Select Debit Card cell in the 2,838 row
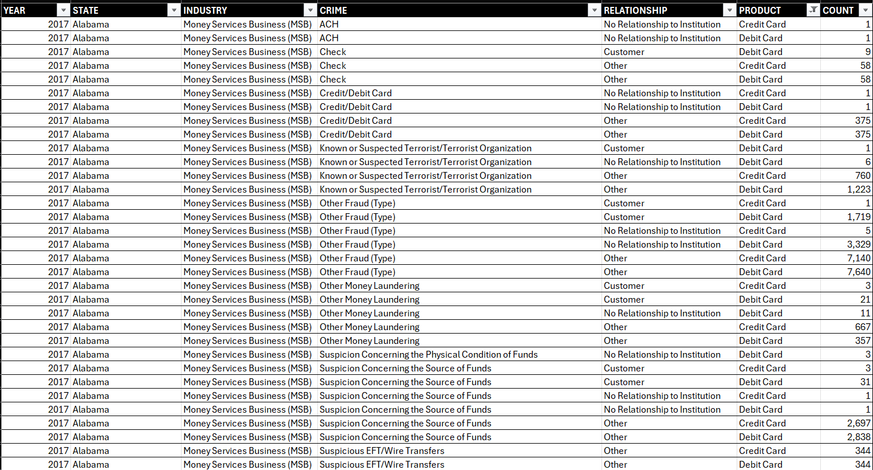This screenshot has width=873, height=470. [x=778, y=437]
